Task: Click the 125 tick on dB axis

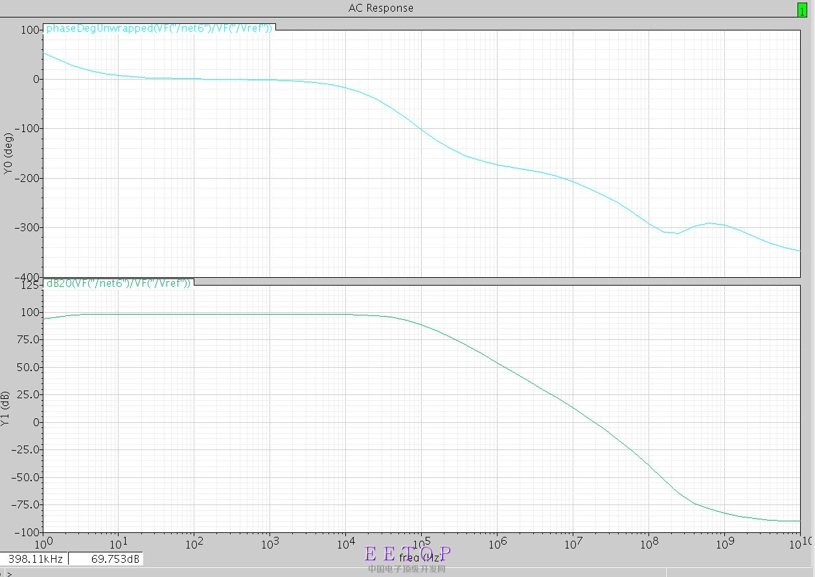Action: (x=30, y=284)
